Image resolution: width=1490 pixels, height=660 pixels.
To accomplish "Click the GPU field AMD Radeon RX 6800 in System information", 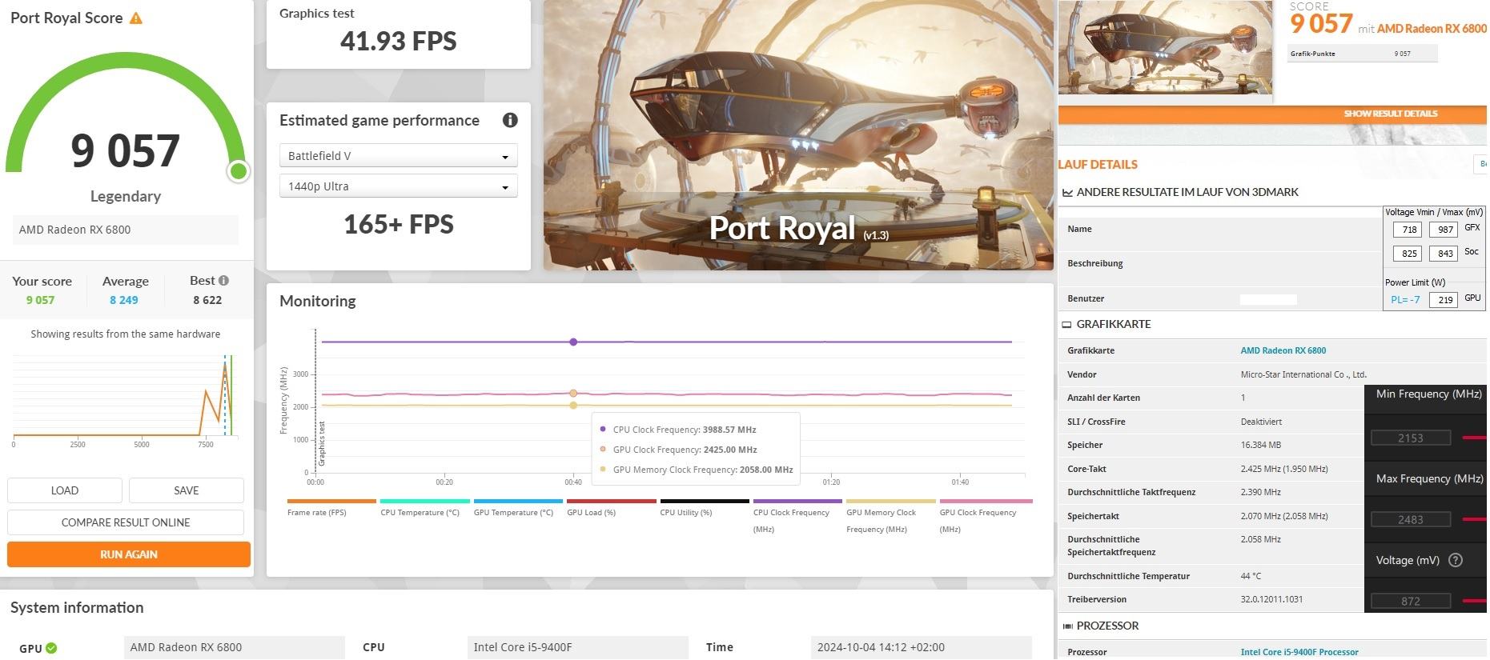I will [235, 647].
